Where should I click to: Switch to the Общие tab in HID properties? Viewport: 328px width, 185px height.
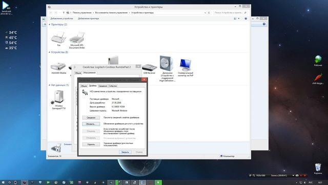coord(84,86)
